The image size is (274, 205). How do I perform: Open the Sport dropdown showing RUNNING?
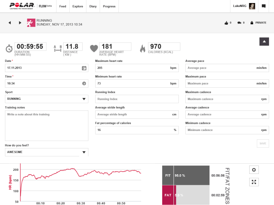tap(47, 99)
